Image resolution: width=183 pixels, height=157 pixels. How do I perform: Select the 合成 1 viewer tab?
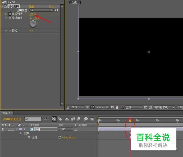pyautogui.click(x=75, y=2)
